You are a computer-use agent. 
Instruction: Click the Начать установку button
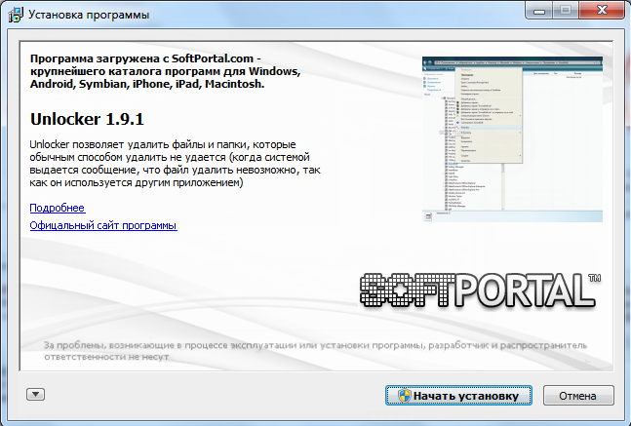458,396
